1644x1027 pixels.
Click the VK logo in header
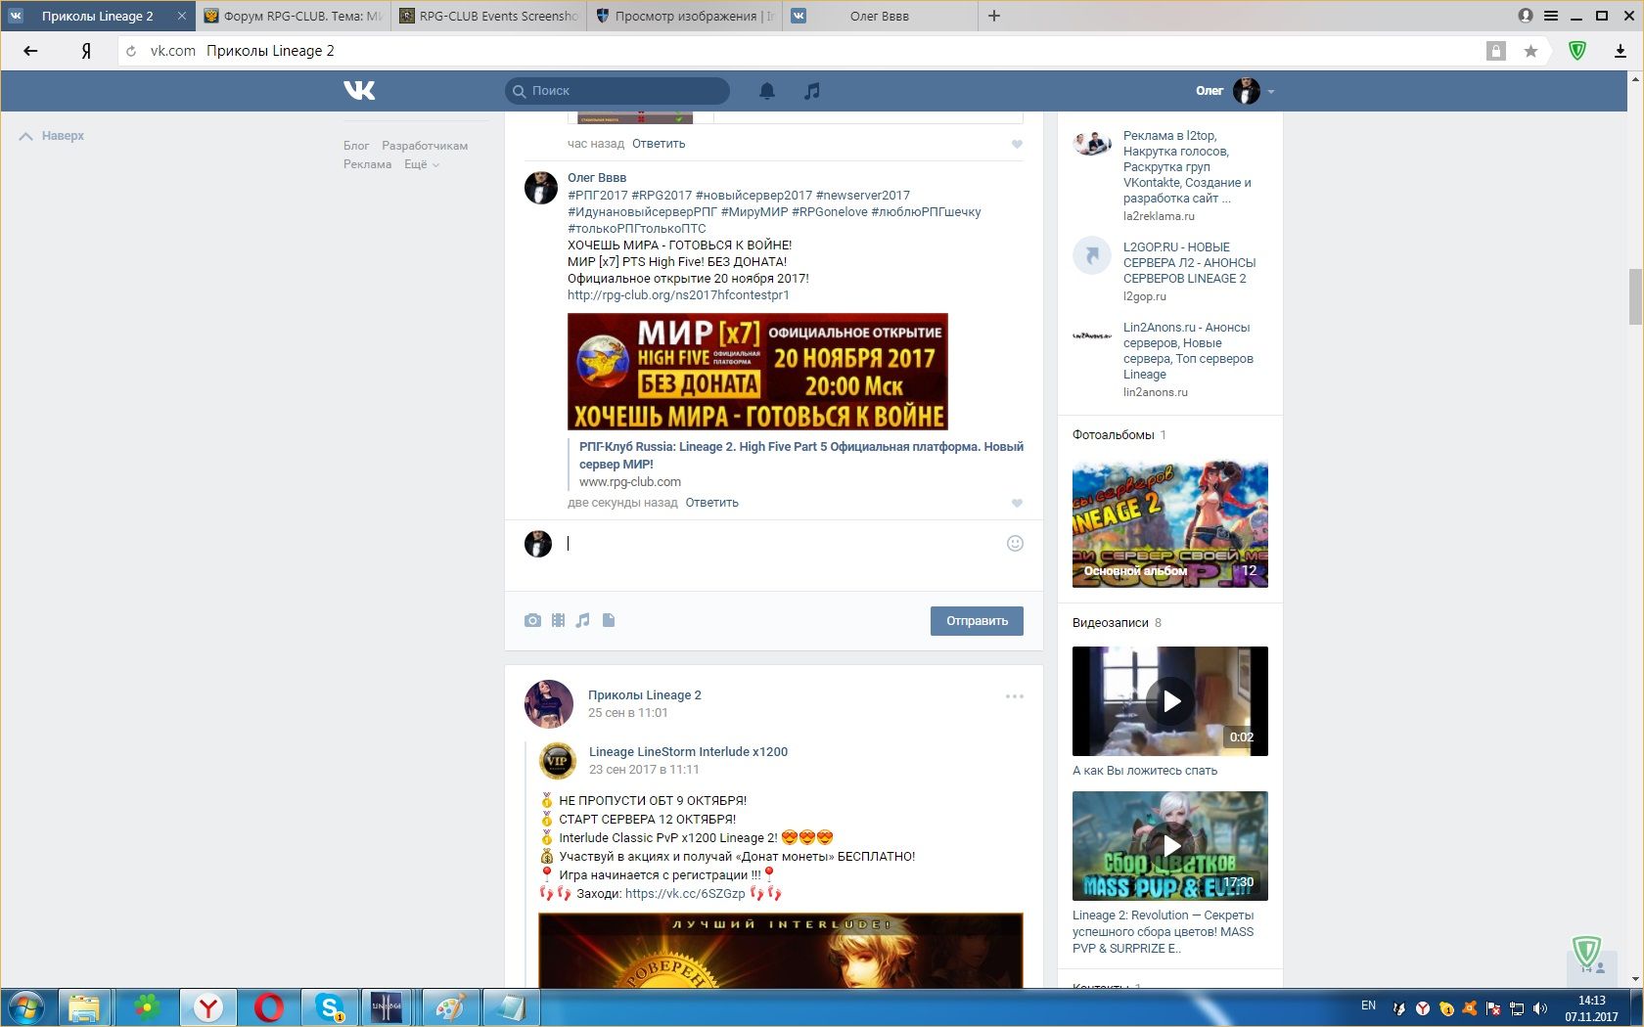click(x=359, y=91)
